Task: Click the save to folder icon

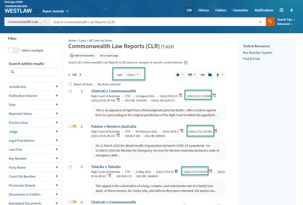Action: point(210,75)
